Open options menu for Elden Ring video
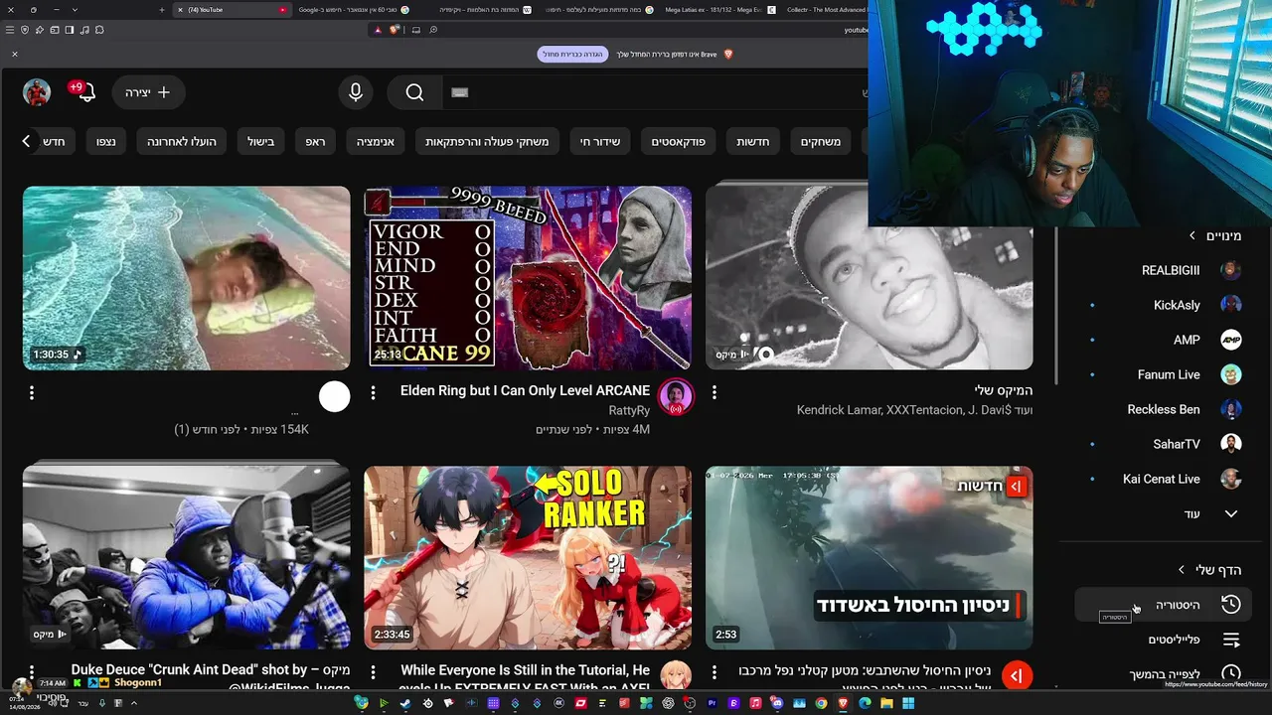This screenshot has height=715, width=1272. (x=373, y=393)
